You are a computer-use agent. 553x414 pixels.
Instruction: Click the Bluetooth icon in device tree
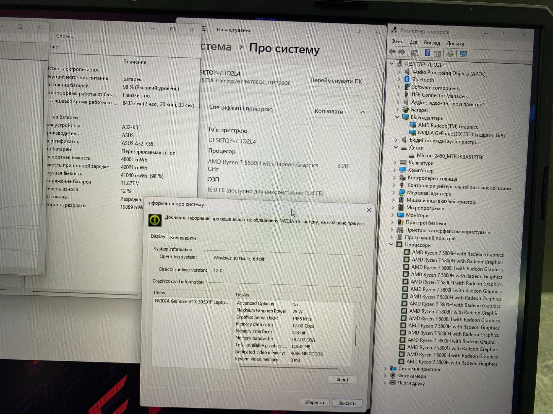point(407,79)
